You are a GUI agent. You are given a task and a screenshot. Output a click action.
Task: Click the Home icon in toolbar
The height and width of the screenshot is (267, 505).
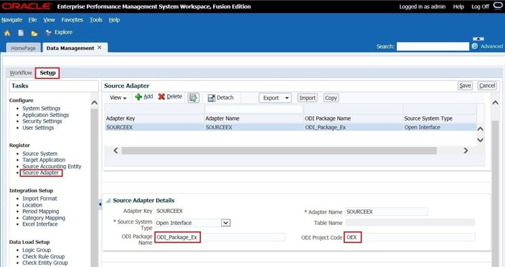(7, 33)
